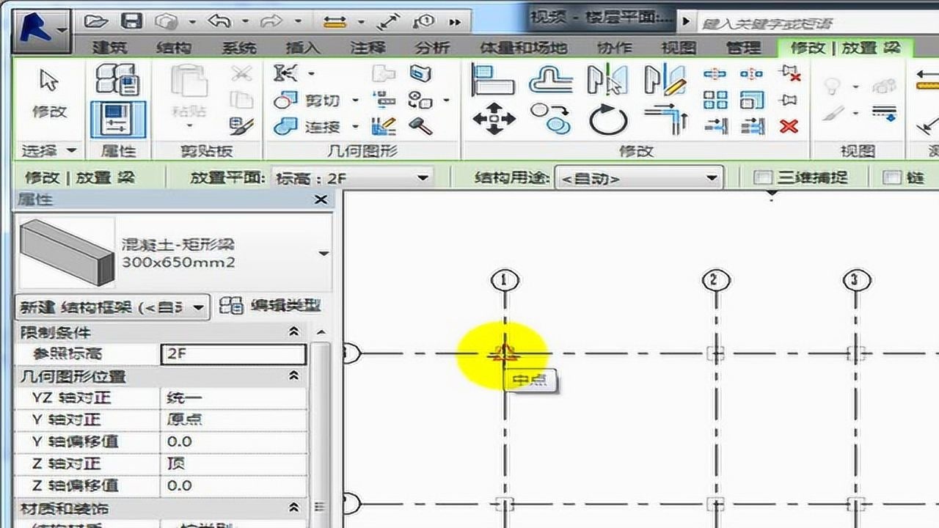Select the Move tool

[x=493, y=119]
